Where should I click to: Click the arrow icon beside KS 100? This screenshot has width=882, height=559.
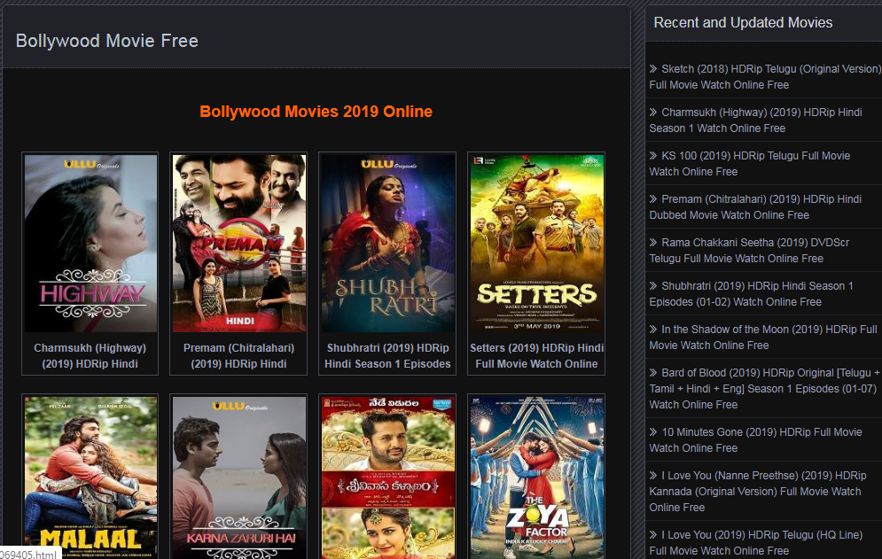(653, 155)
